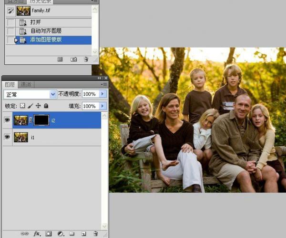Switch to the 历史记录 tab
The image size is (286, 238).
click(x=40, y=1)
